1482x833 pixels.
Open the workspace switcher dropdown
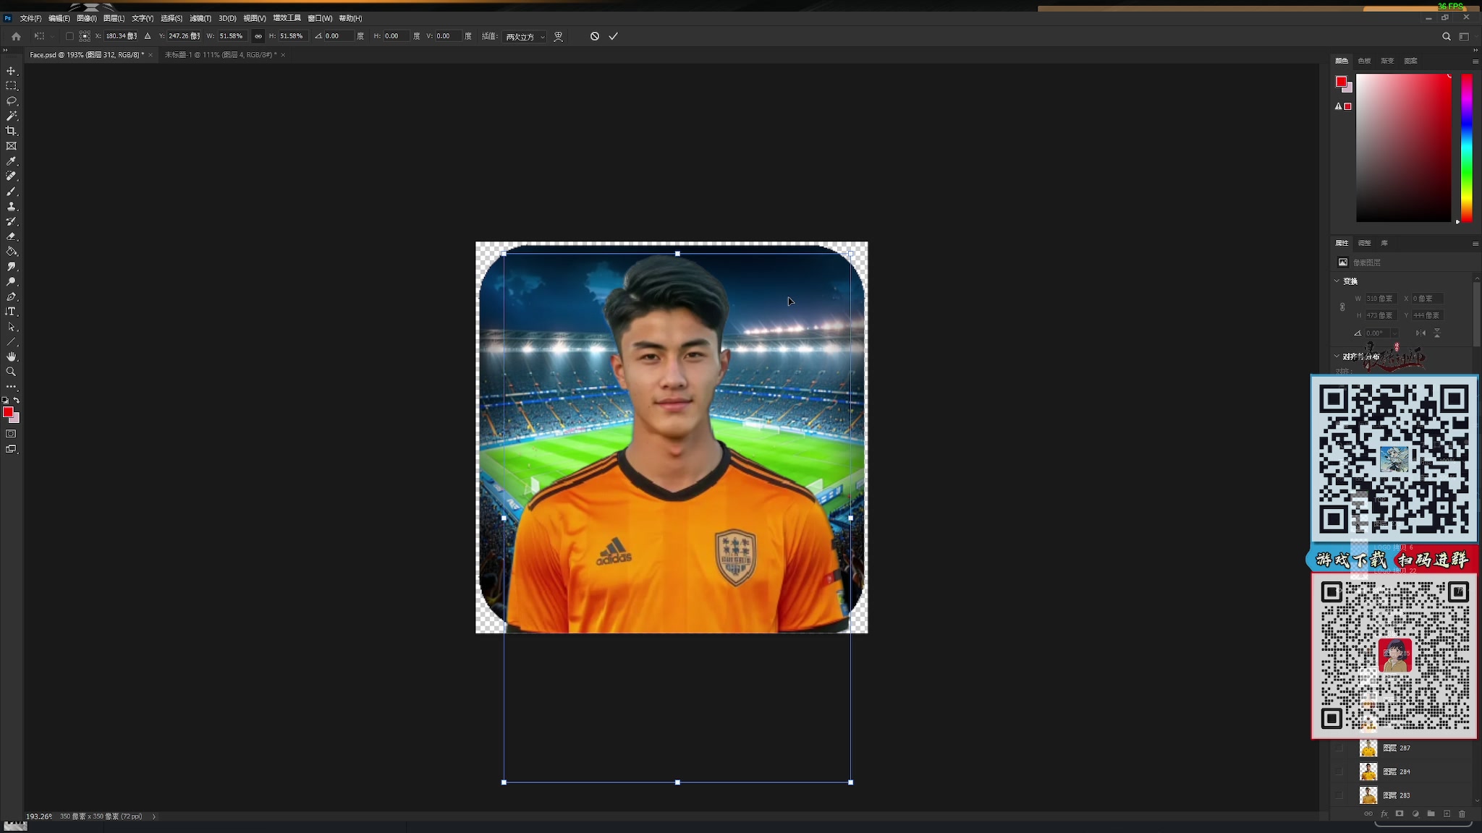pyautogui.click(x=1464, y=36)
